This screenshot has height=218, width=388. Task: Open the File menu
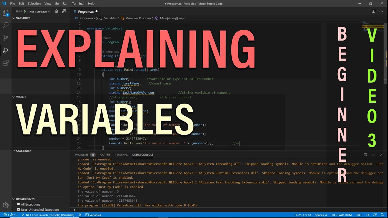coord(12,4)
